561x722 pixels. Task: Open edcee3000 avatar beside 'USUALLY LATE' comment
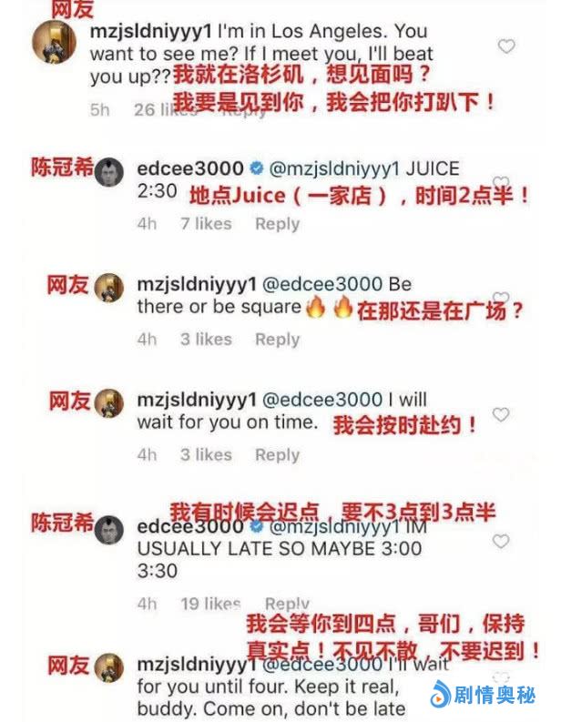109,530
